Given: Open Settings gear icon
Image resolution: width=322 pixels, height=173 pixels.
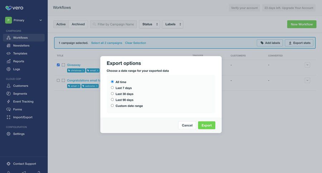Looking at the screenshot, I should coord(9,134).
